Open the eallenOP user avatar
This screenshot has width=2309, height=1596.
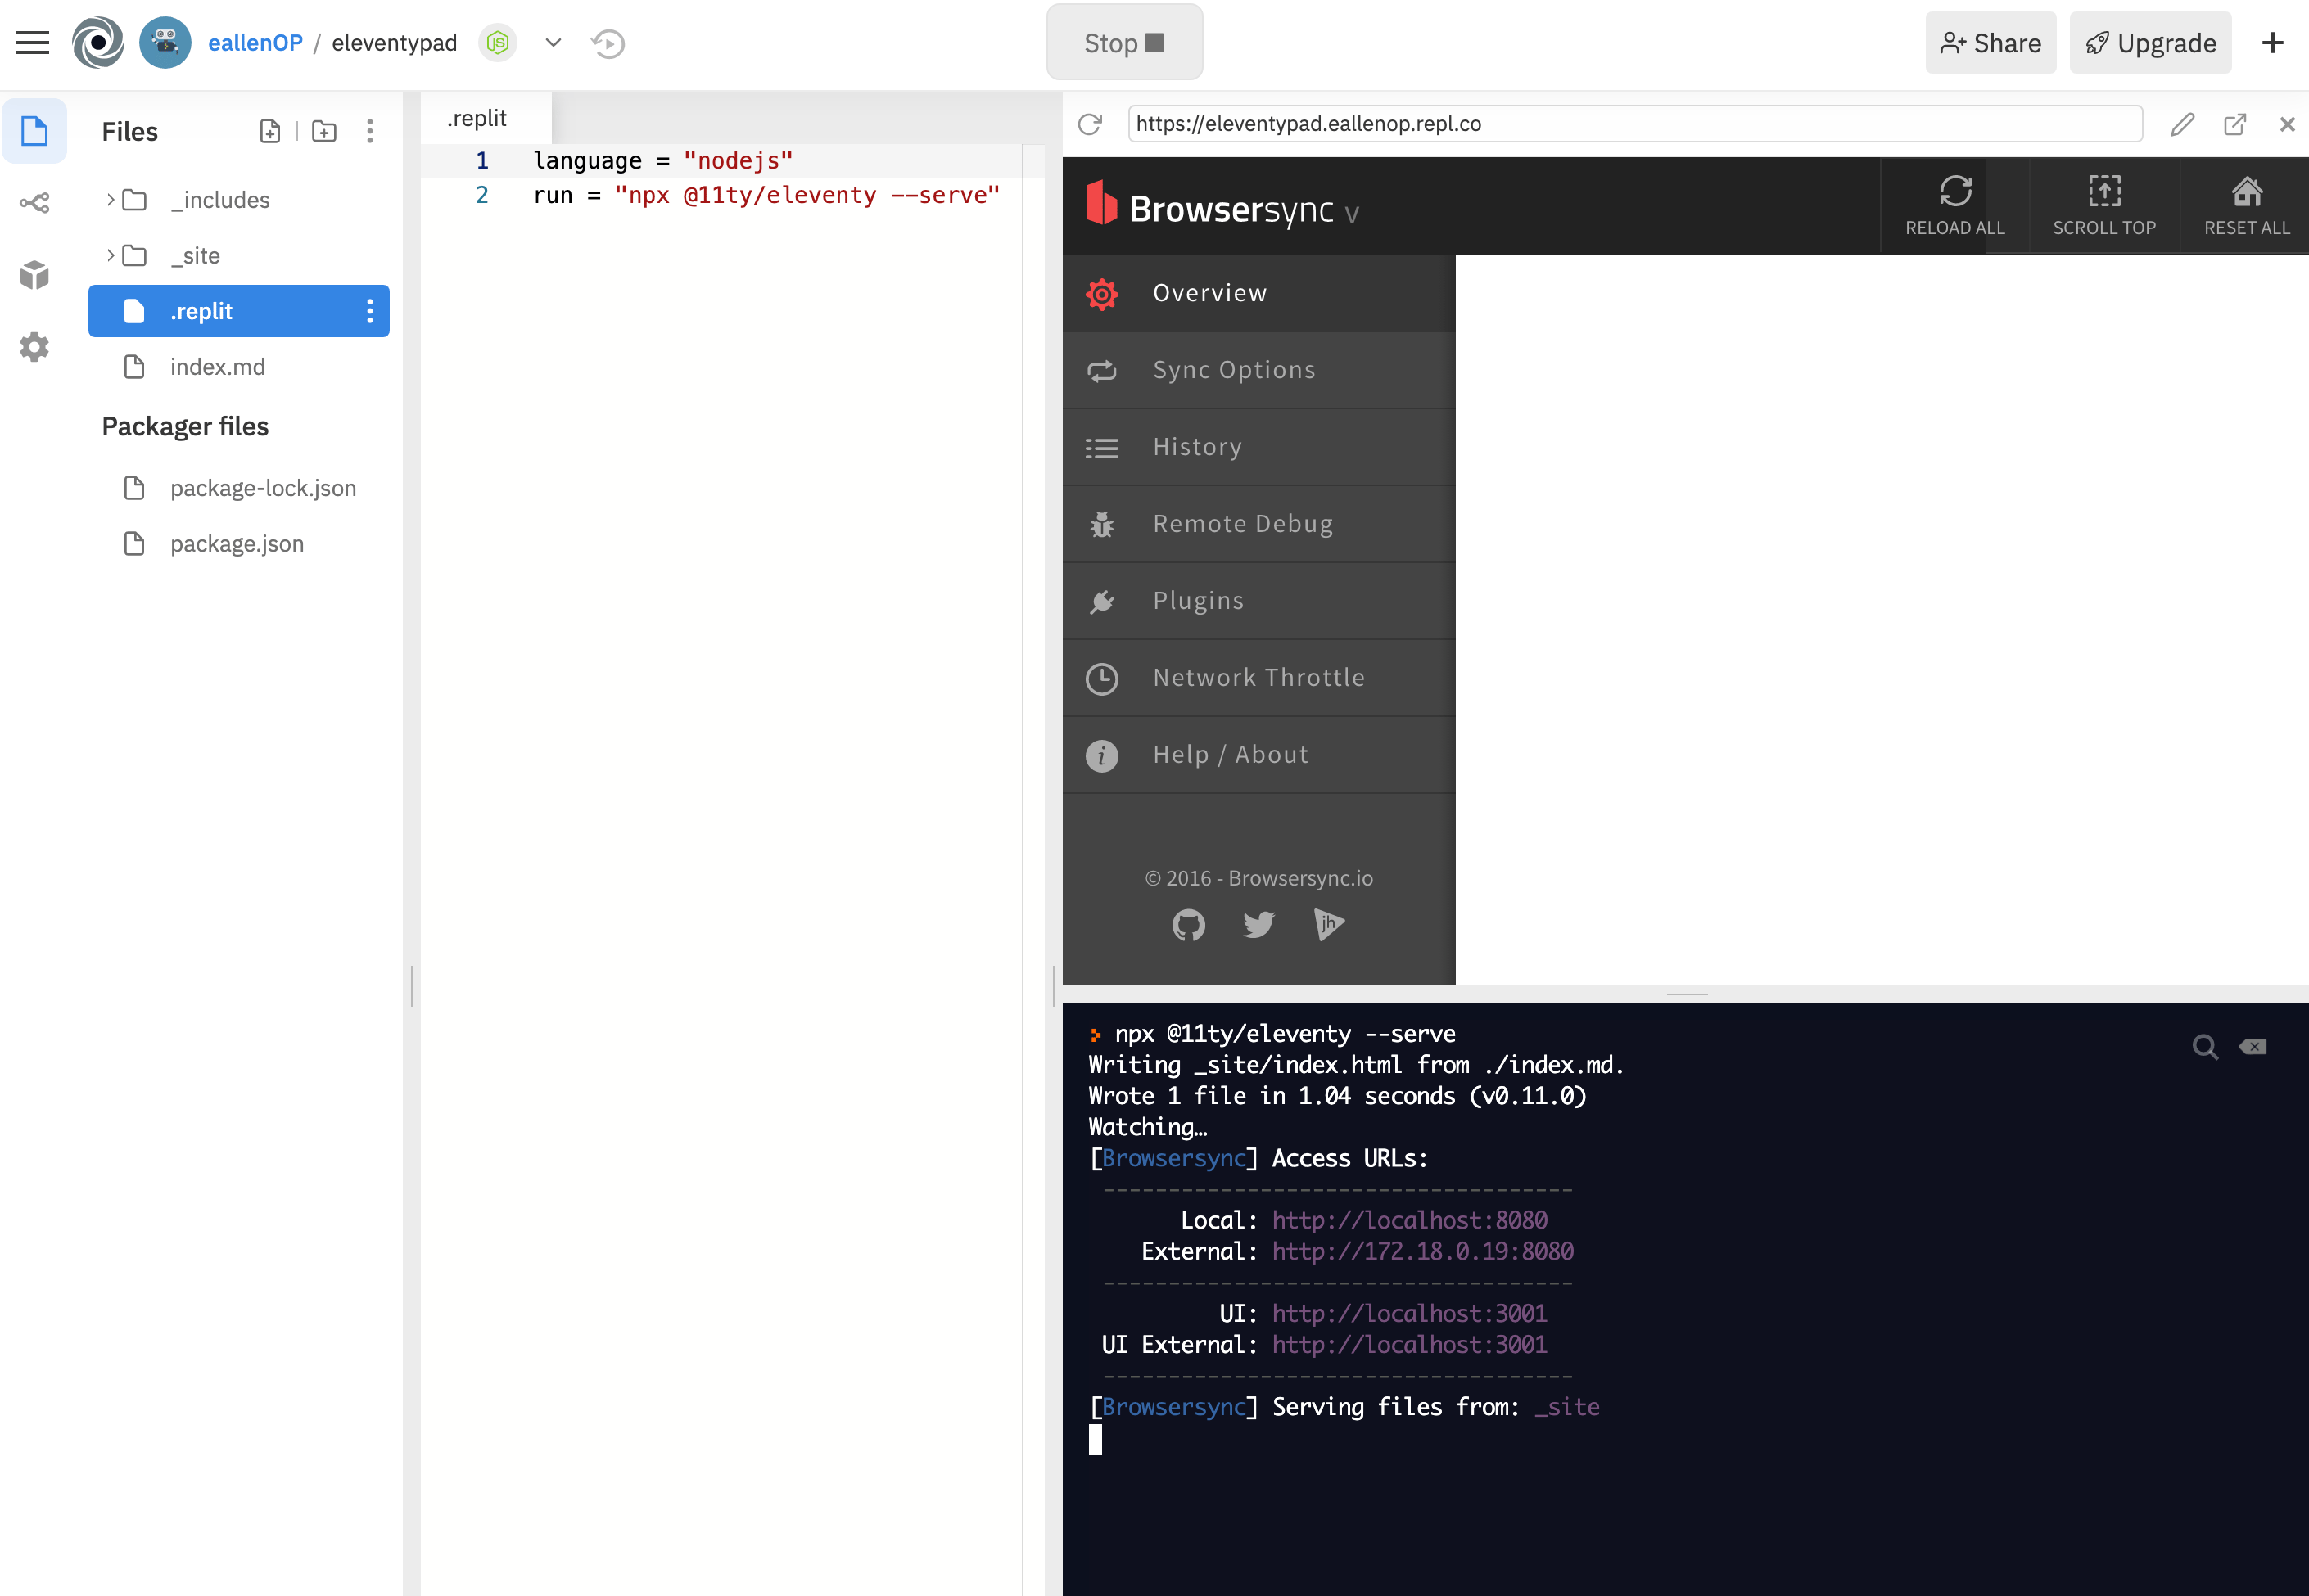165,43
